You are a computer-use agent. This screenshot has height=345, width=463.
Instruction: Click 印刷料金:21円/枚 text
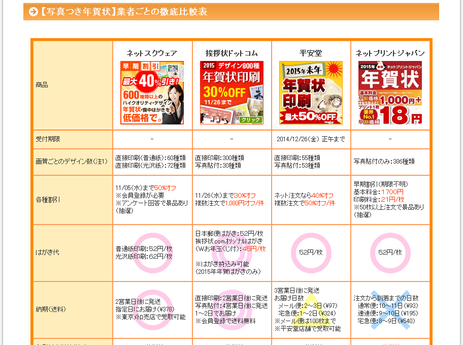[379, 199]
